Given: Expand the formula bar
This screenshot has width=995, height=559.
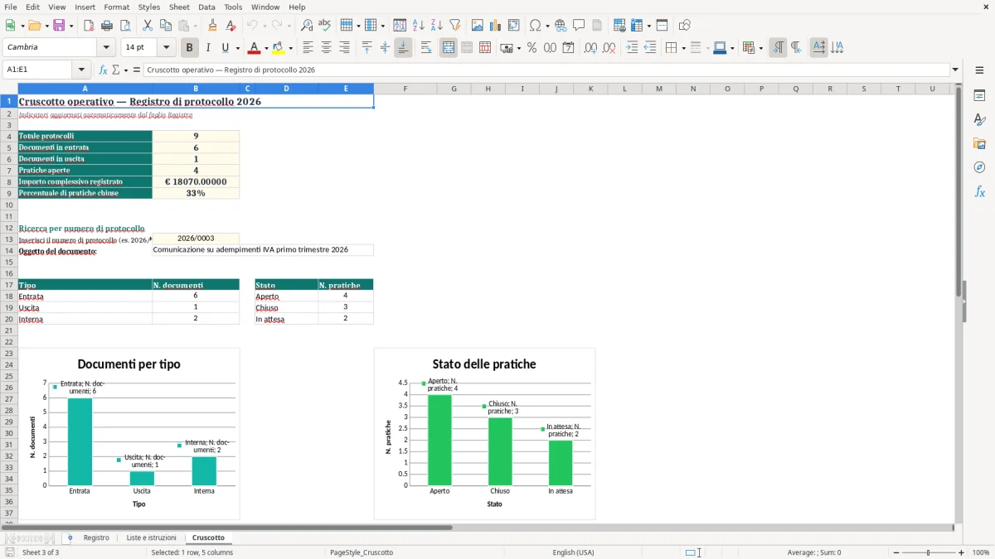Looking at the screenshot, I should point(955,70).
